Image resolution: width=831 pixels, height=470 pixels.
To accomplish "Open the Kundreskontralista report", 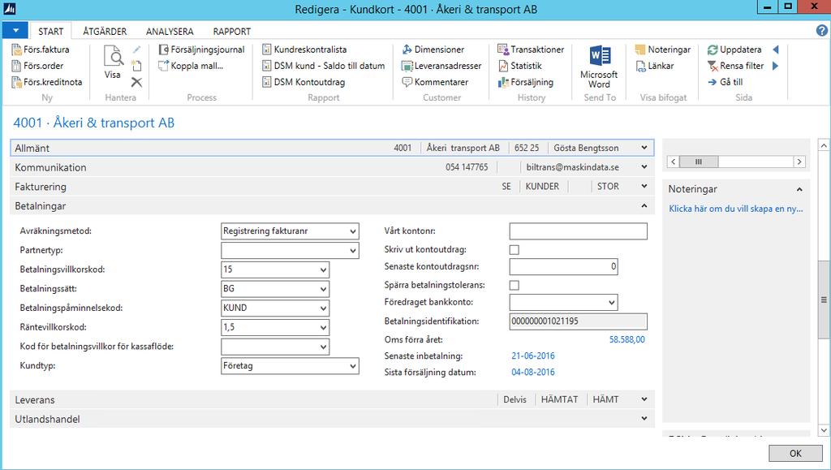I will pos(304,50).
